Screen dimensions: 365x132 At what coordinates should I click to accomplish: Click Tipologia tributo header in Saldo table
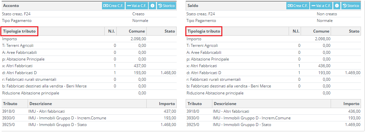pyautogui.click(x=204, y=31)
